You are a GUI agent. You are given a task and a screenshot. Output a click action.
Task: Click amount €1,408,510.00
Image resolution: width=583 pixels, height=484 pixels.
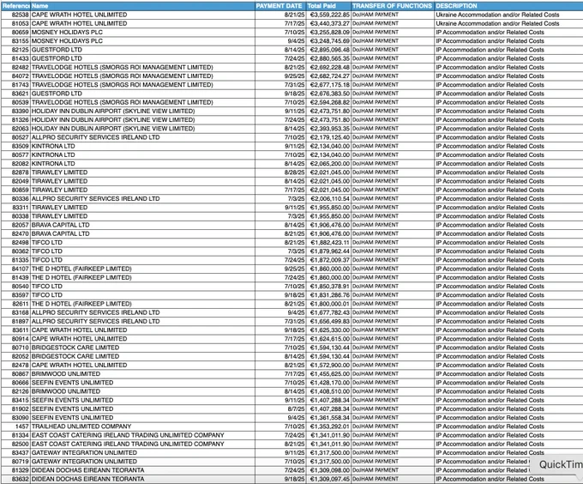pyautogui.click(x=330, y=391)
